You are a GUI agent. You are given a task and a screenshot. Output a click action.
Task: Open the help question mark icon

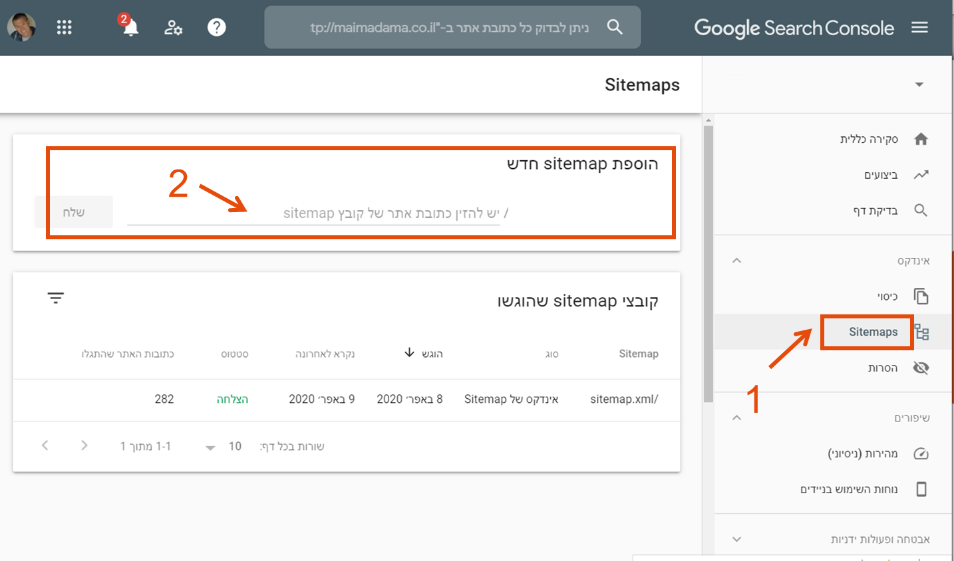(217, 27)
